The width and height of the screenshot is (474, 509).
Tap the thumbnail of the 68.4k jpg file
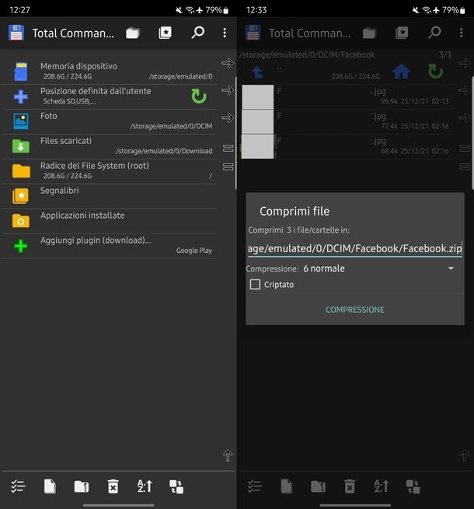[x=257, y=146]
